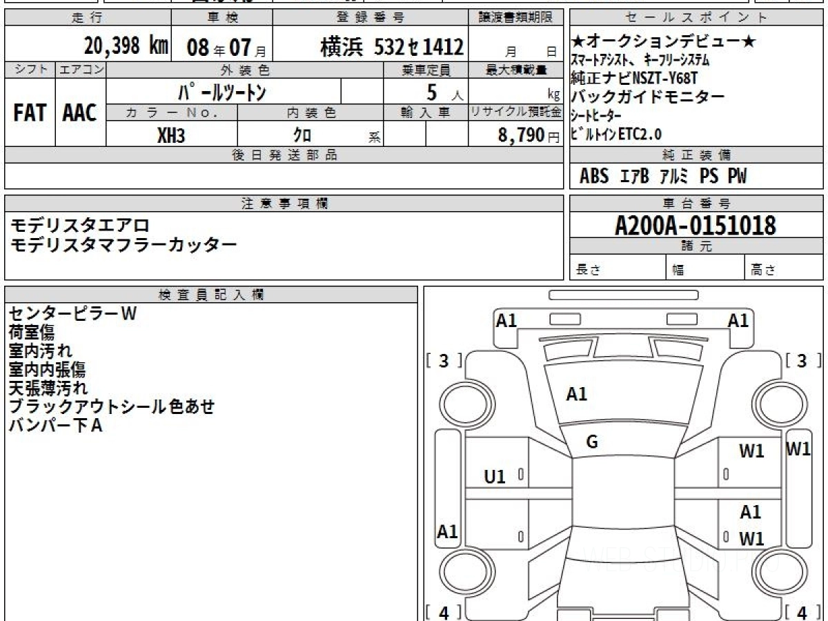This screenshot has width=828, height=621.
Task: Select the モデリスタマフラーカッター note
Action: (x=124, y=244)
